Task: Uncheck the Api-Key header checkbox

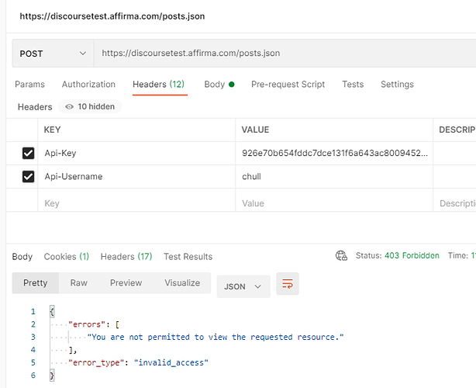Action: pyautogui.click(x=28, y=153)
